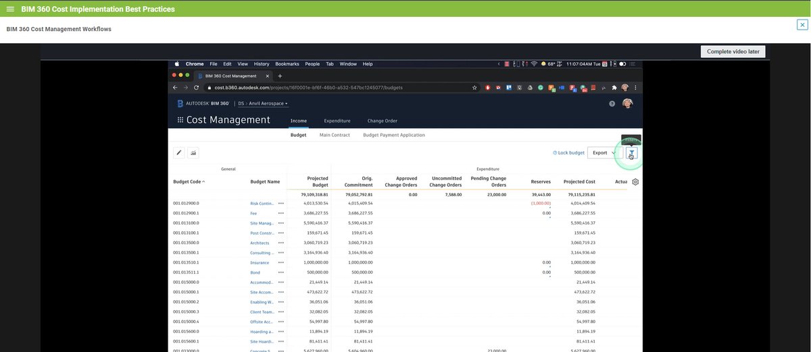Viewport: 811px width, 352px height.
Task: Open the help question mark icon
Action: click(612, 104)
